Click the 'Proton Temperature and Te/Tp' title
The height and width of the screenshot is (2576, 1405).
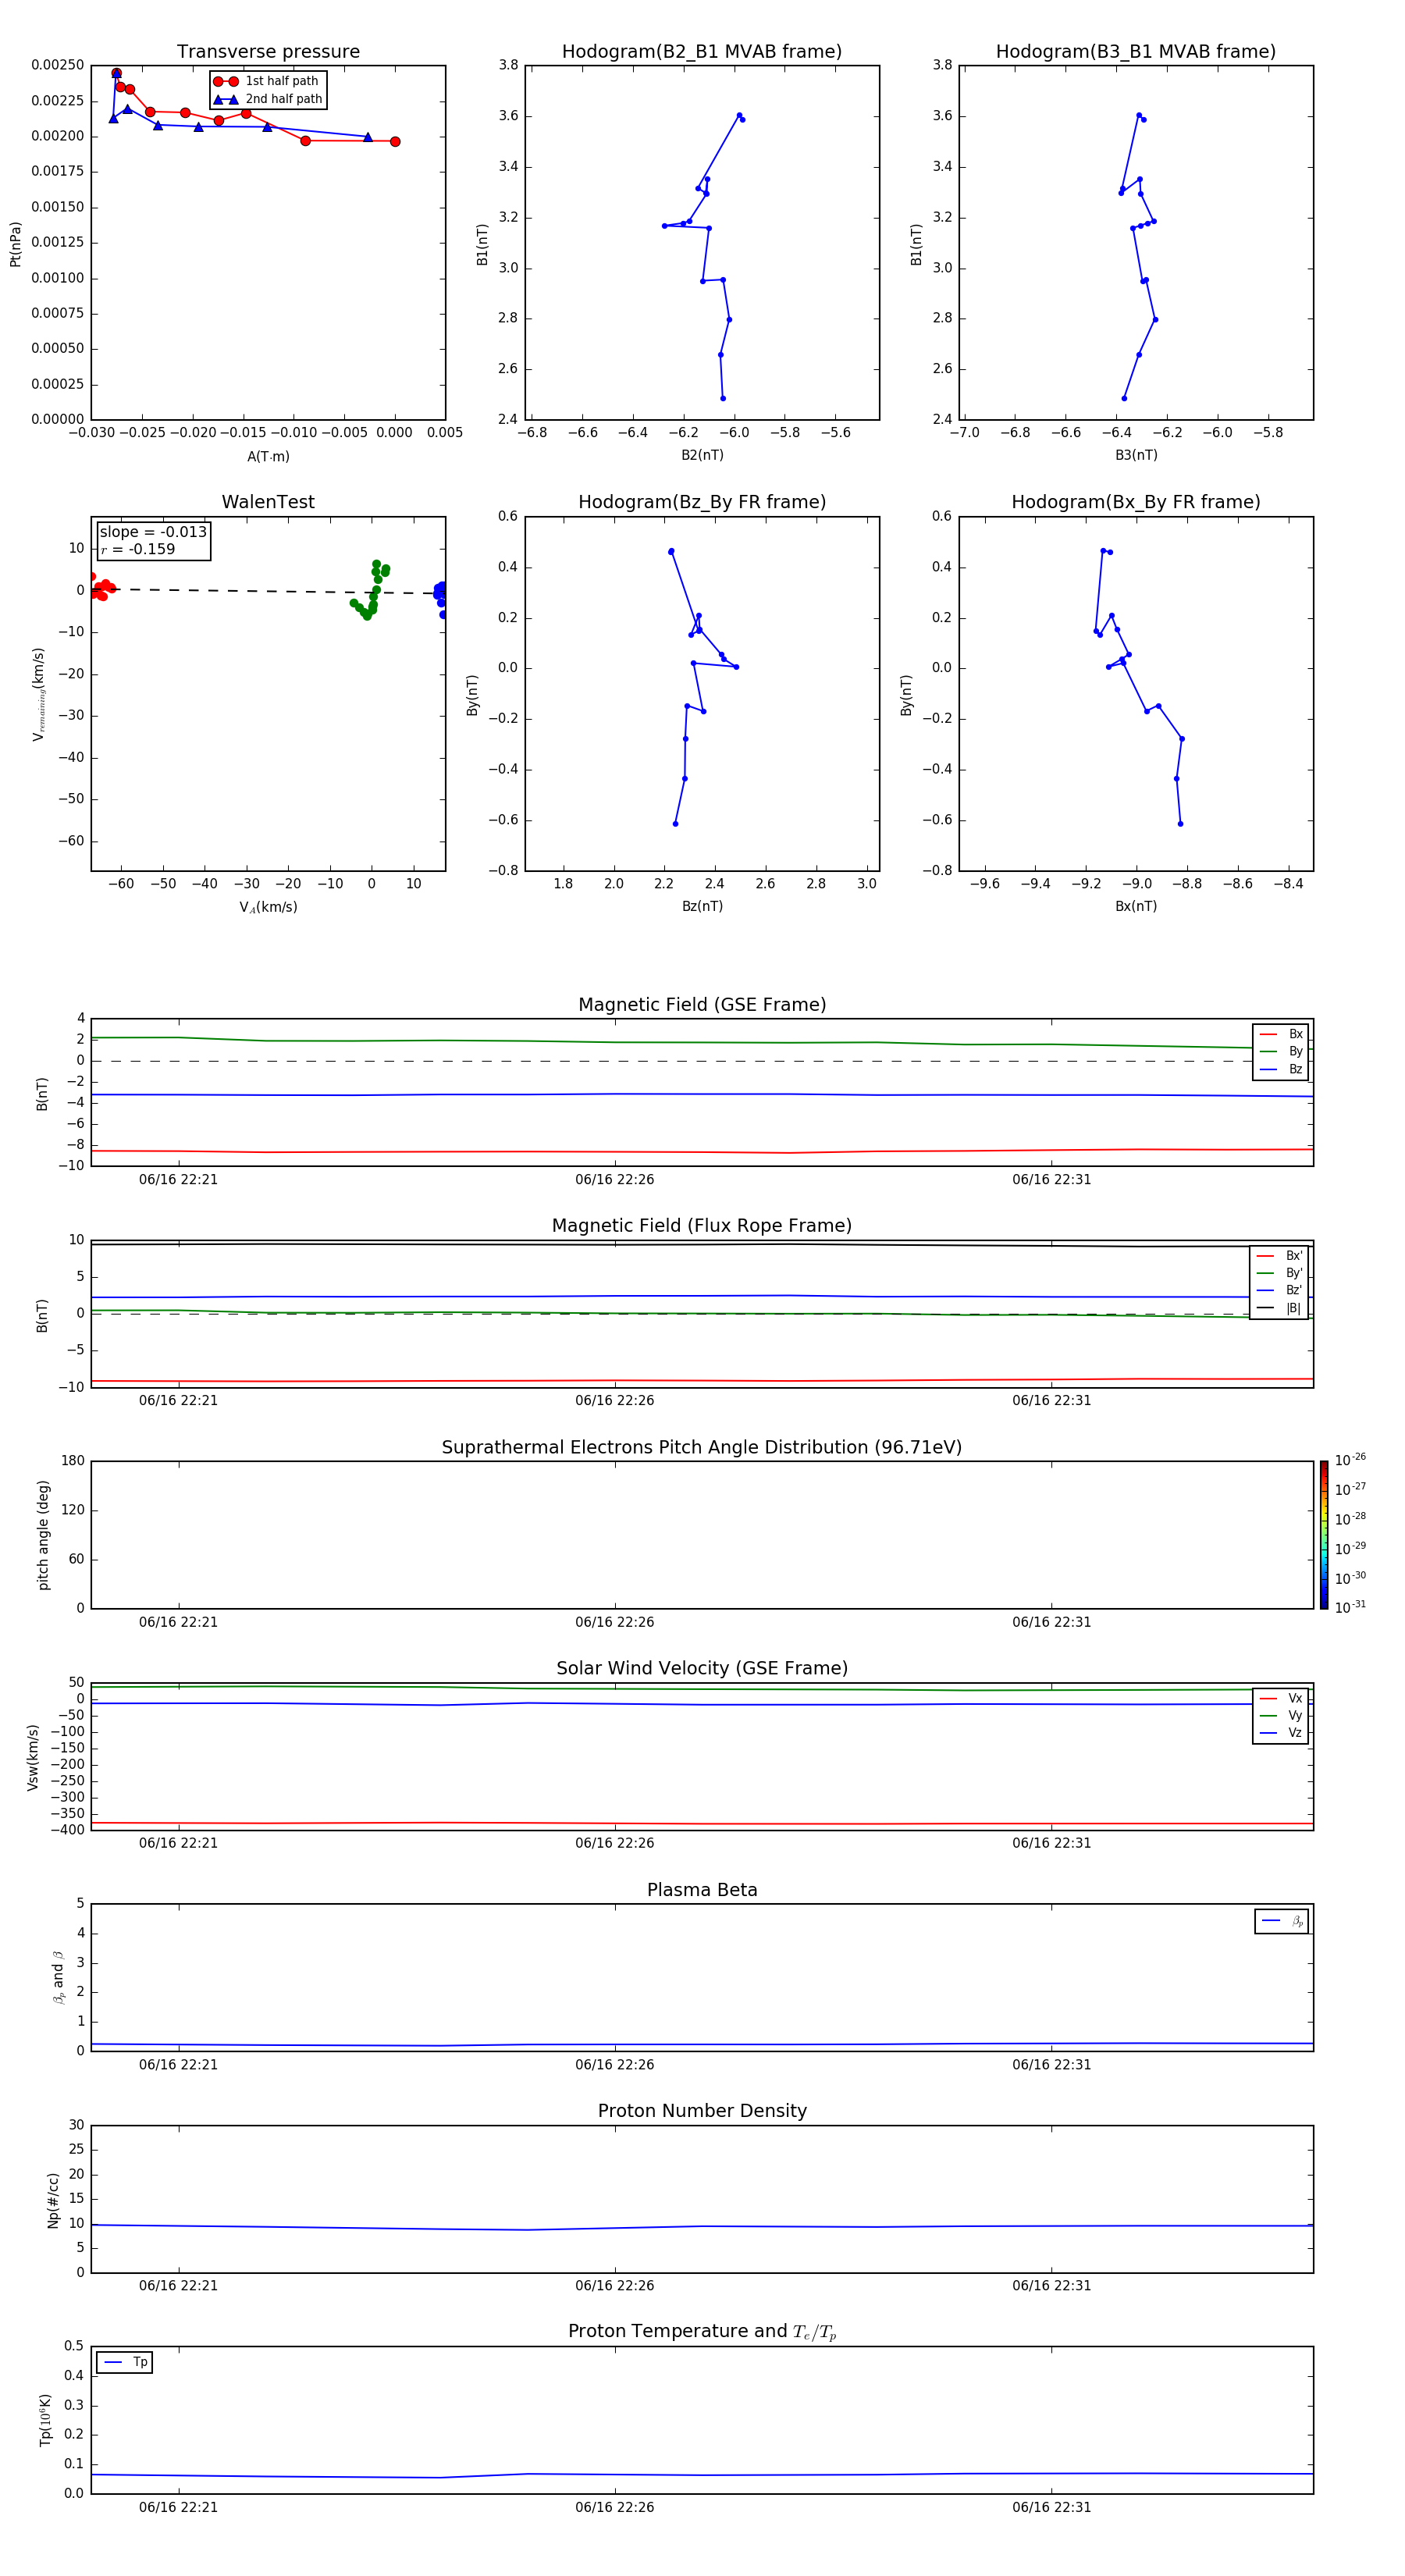pos(702,2332)
